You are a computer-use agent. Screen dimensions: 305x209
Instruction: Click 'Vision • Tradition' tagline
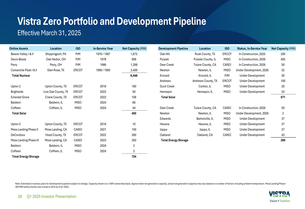click(x=280, y=201)
